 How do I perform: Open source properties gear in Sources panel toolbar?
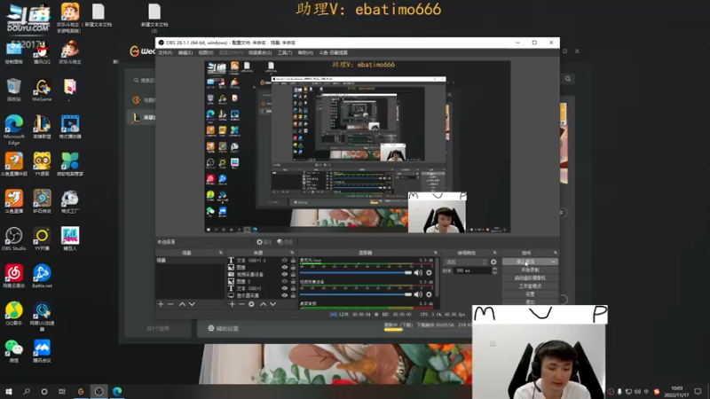pos(251,304)
